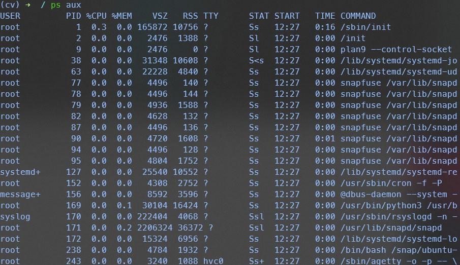Click the /lib/systemd/systemd-ud command
This screenshot has height=265, width=460.
point(398,71)
